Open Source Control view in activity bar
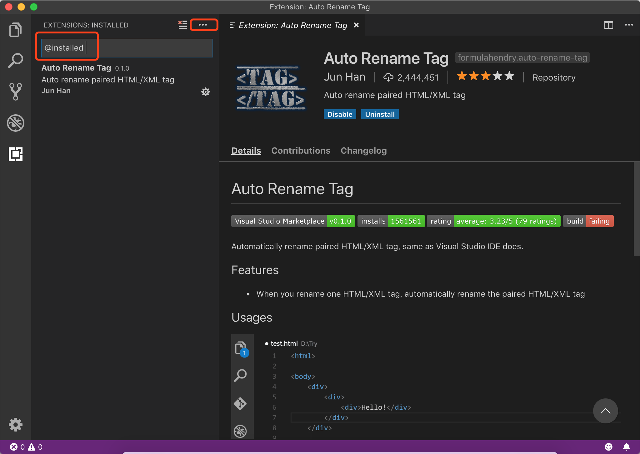 (x=15, y=91)
